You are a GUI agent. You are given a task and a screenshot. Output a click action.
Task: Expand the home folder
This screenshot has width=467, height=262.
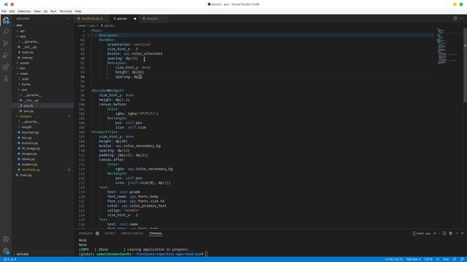(x=20, y=84)
